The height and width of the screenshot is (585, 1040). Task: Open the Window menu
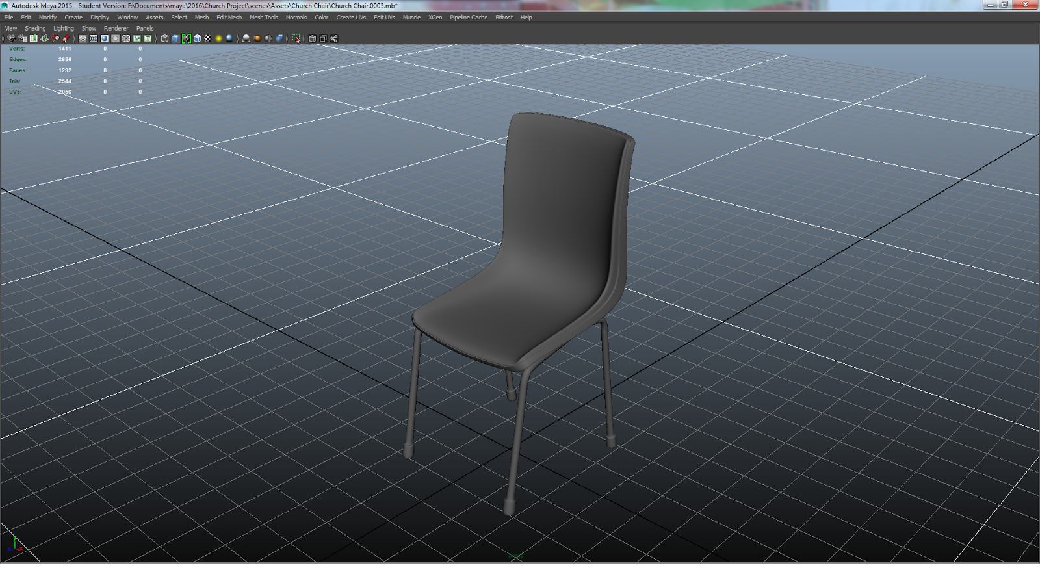click(x=127, y=18)
